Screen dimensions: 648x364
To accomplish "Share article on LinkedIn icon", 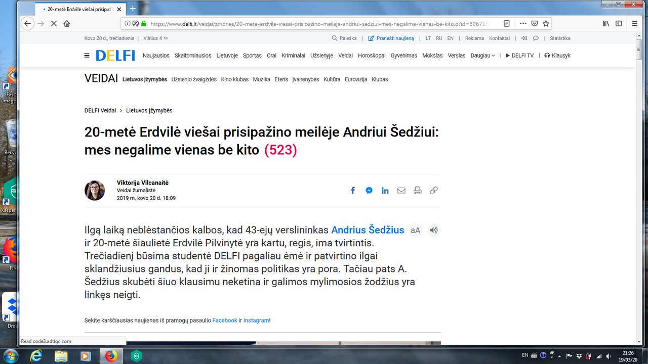I will [x=385, y=191].
